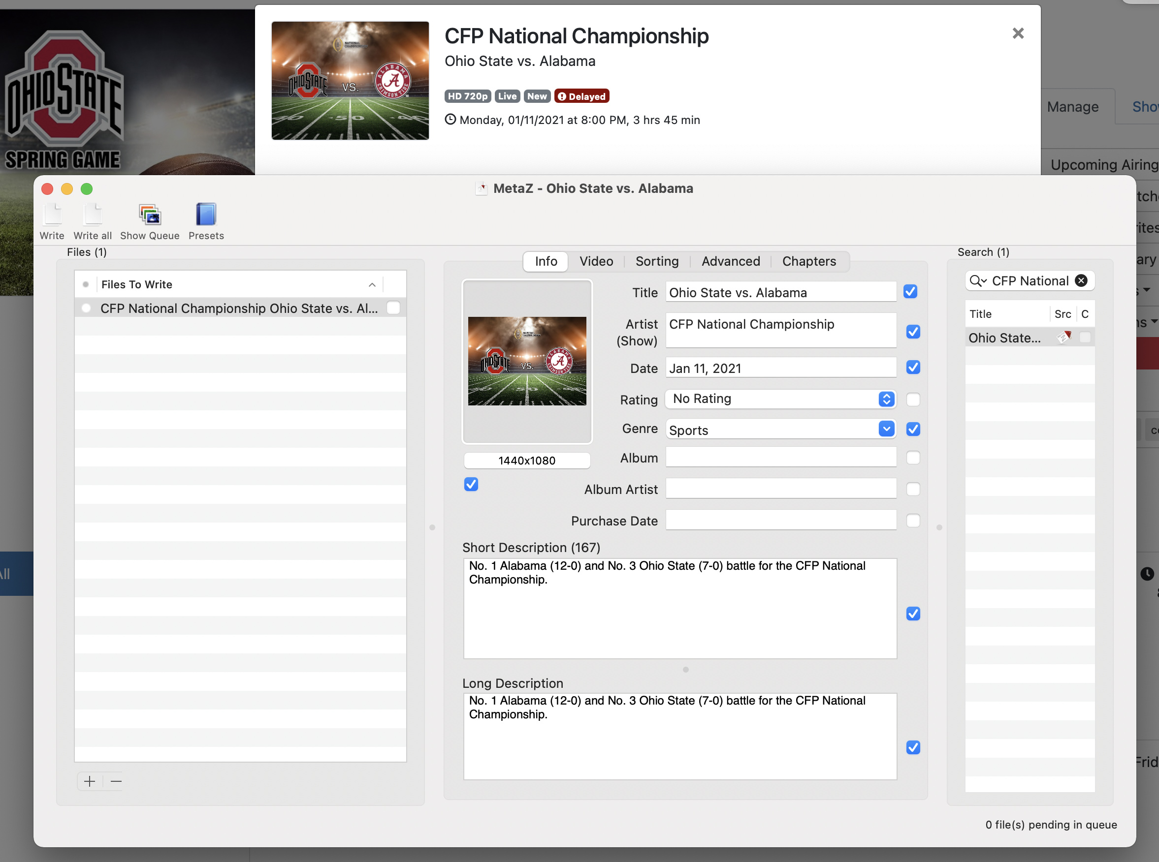The image size is (1159, 862).
Task: Click the artwork thumbnail in Info panel
Action: 527,361
